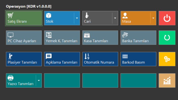
Task: Open Plasiyer Tanımları tile
Action: click(24, 59)
